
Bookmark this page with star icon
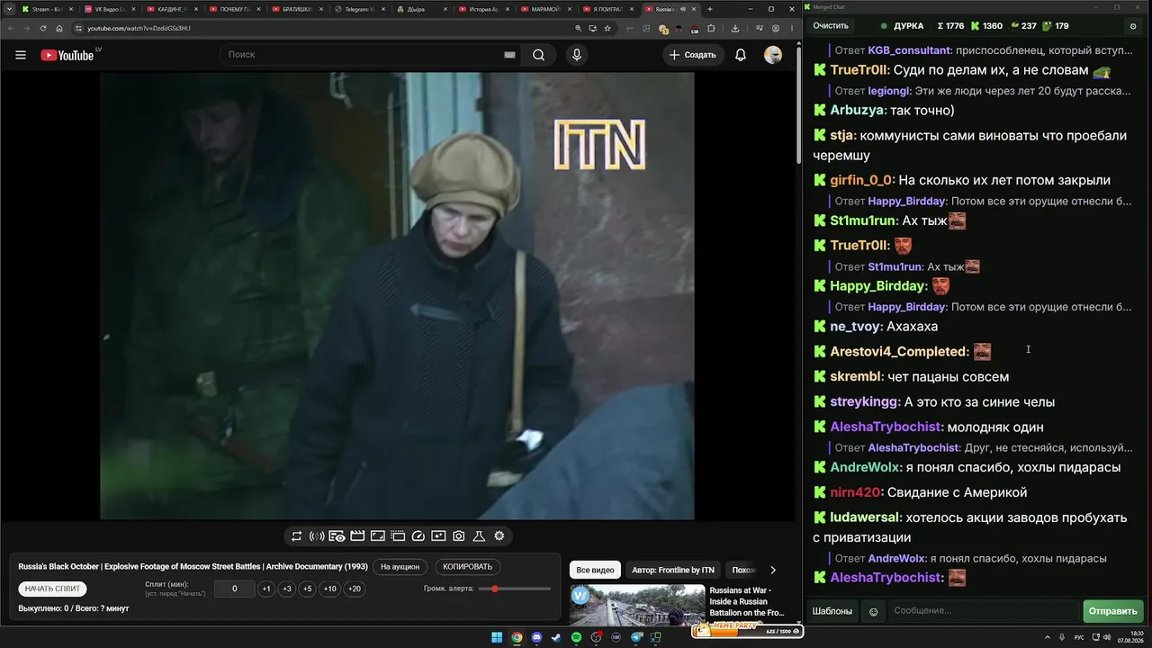click(x=607, y=28)
